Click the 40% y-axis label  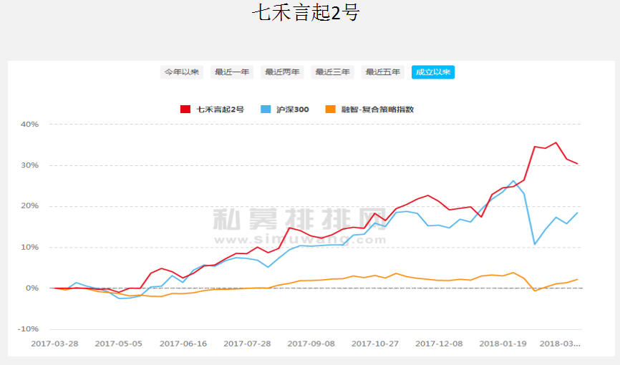click(x=29, y=125)
